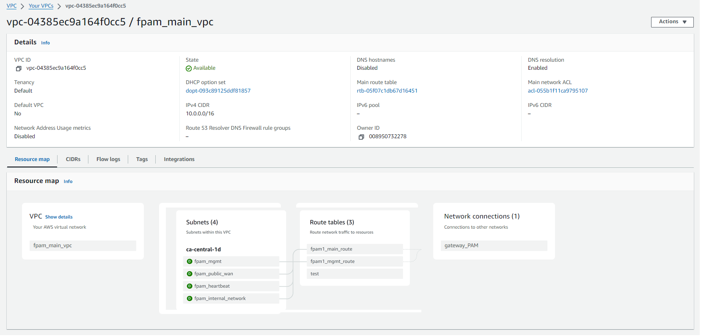Select the Integrations tab
Viewport: 701px width, 336px height.
[x=179, y=159]
